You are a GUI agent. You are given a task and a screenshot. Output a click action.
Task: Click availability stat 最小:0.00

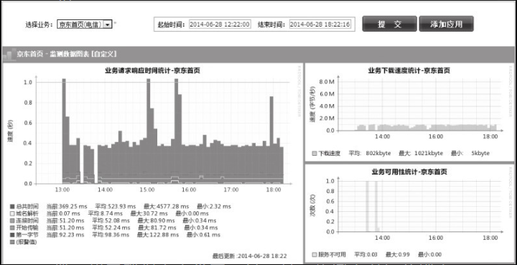point(429,255)
